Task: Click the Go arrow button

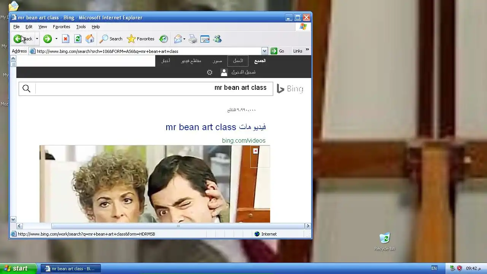Action: pos(277,51)
